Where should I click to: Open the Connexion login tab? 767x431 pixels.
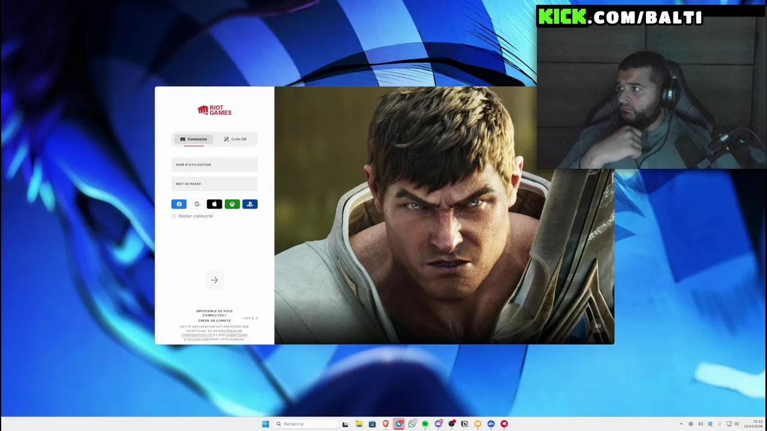click(x=194, y=139)
